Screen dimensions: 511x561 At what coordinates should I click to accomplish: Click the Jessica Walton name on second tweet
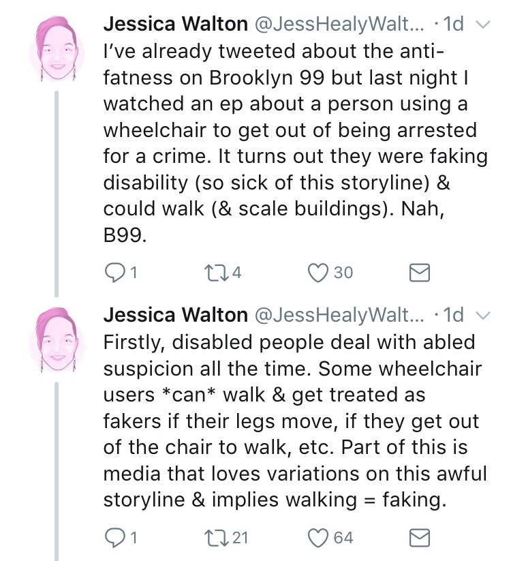175,314
